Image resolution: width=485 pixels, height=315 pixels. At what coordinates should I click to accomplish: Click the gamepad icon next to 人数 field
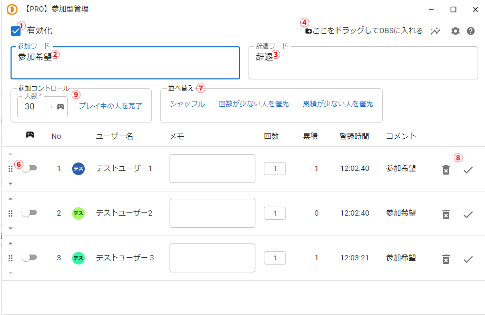click(x=61, y=107)
